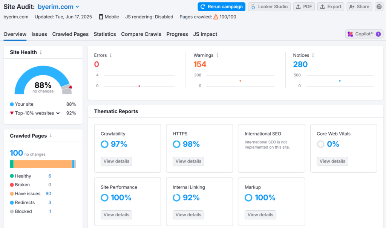Click the International SEO not implemented message
Image resolution: width=386 pixels, height=228 pixels.
click(267, 145)
